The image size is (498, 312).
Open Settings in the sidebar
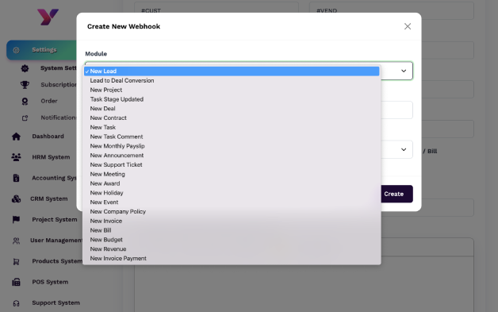(44, 50)
